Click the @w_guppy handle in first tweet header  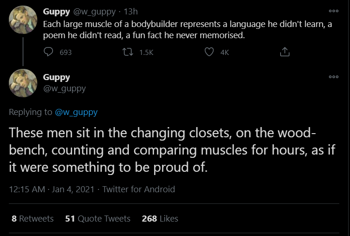[x=93, y=11]
